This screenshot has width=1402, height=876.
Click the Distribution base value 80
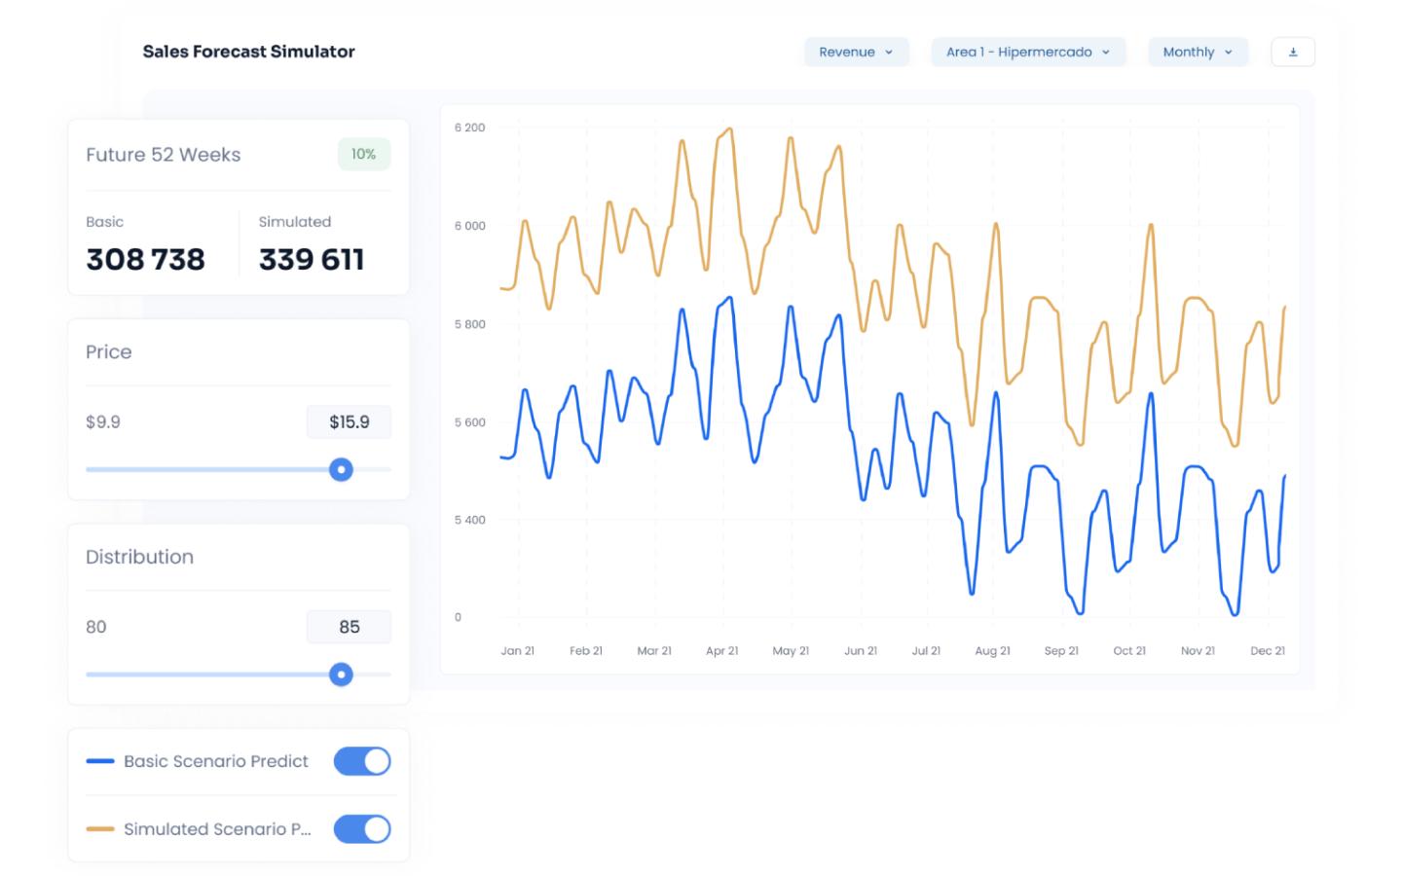[96, 627]
